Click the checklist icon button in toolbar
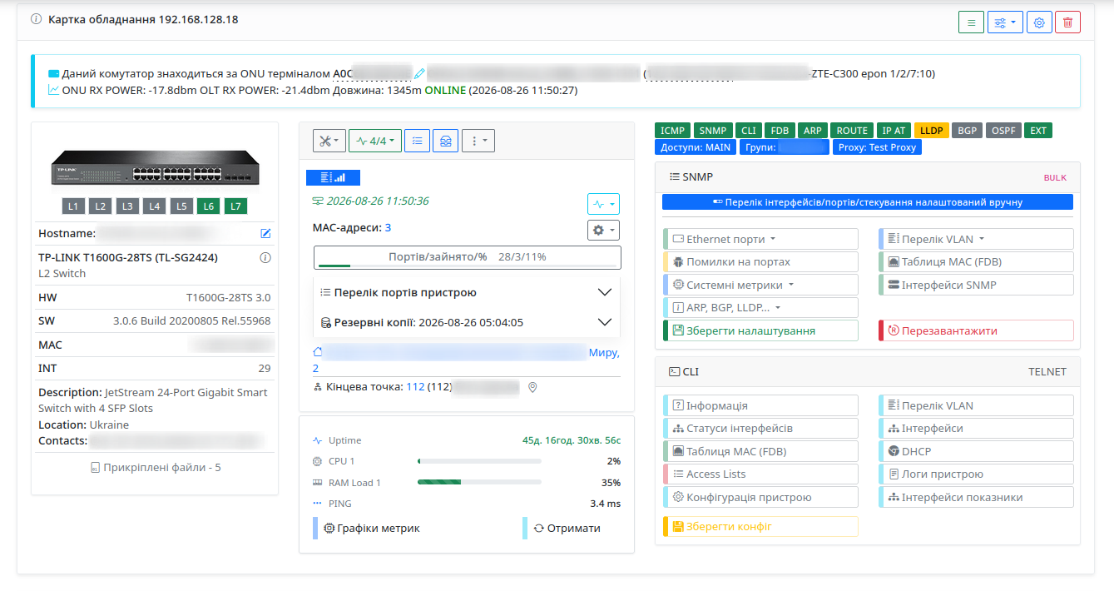1114x591 pixels. coord(417,141)
